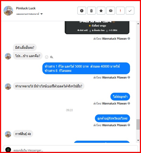Click the scroll down arrow of chat
The width and height of the screenshot is (141, 153).
pyautogui.click(x=138, y=140)
